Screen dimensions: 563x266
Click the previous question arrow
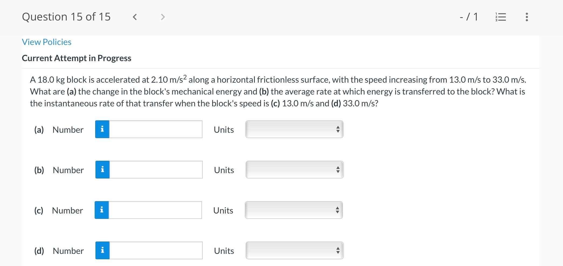(135, 17)
